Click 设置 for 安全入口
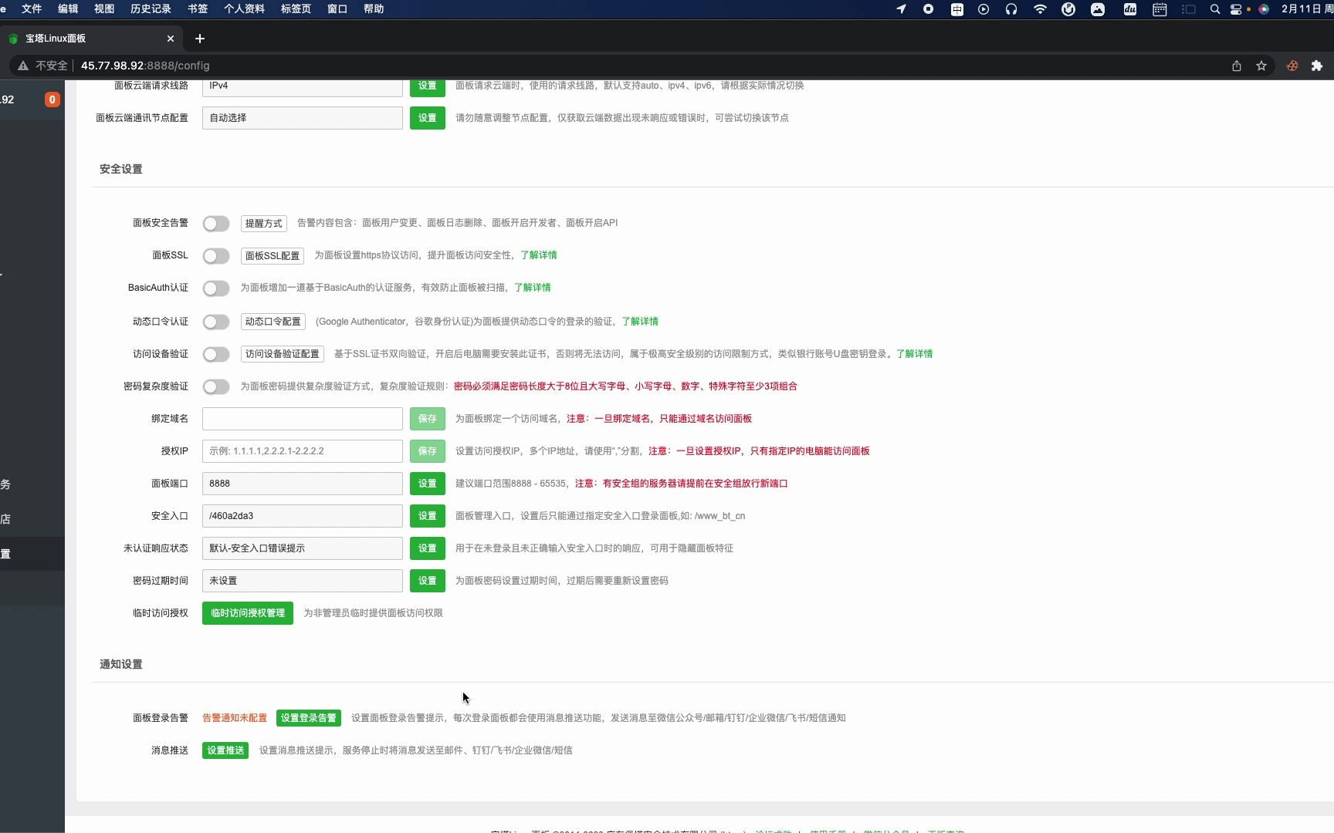 point(428,516)
